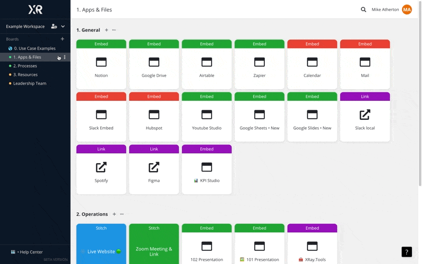Click the purple Link header of Figma
Screen dimensions: 422x264
[x=154, y=149]
